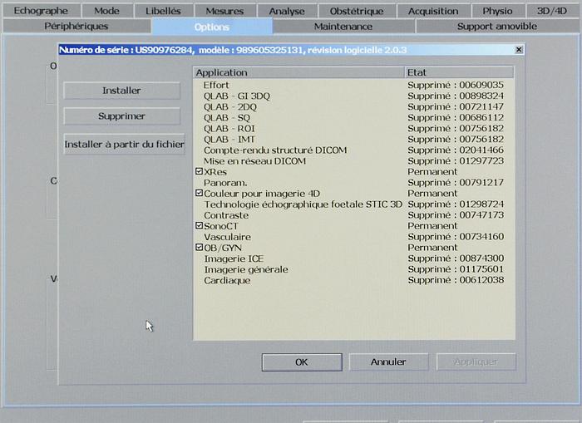The image size is (582, 423).
Task: Uncheck the SonoCT option
Action: [x=199, y=225]
